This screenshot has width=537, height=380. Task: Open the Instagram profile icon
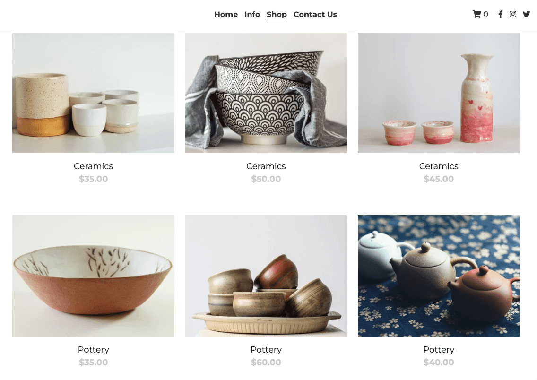(513, 14)
